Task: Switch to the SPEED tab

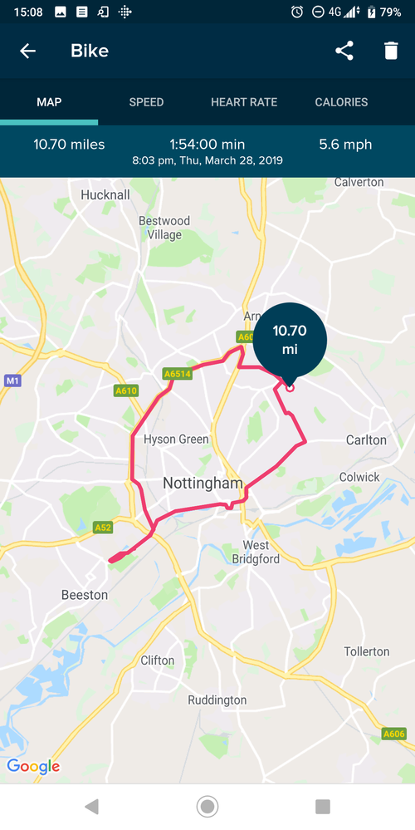Action: point(146,102)
